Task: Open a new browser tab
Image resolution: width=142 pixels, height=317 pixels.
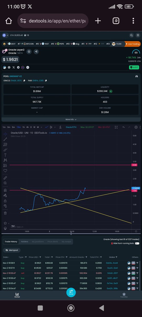Action: (x=98, y=21)
